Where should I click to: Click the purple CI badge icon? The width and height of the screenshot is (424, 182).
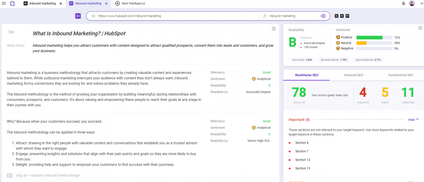[78, 16]
